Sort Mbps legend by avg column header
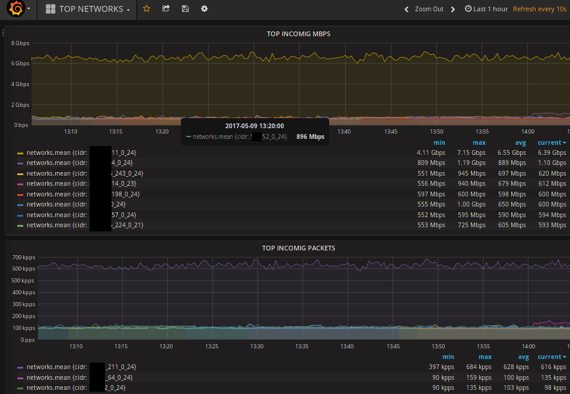570x394 pixels. tap(520, 142)
